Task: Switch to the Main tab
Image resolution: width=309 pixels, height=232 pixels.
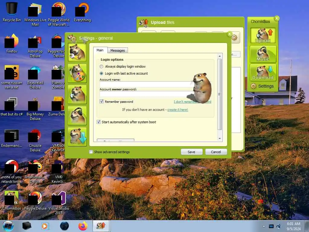Action: (x=100, y=50)
